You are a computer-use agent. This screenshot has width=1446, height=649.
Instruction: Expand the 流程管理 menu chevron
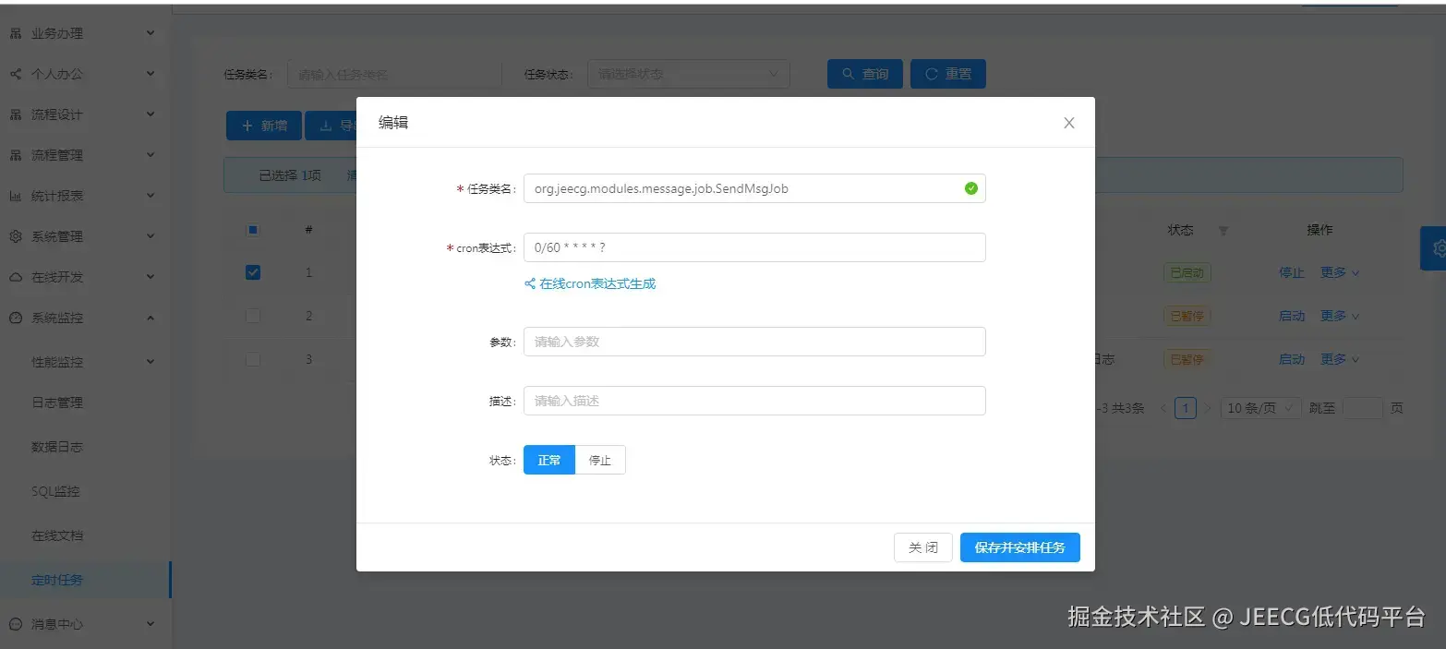coord(151,155)
